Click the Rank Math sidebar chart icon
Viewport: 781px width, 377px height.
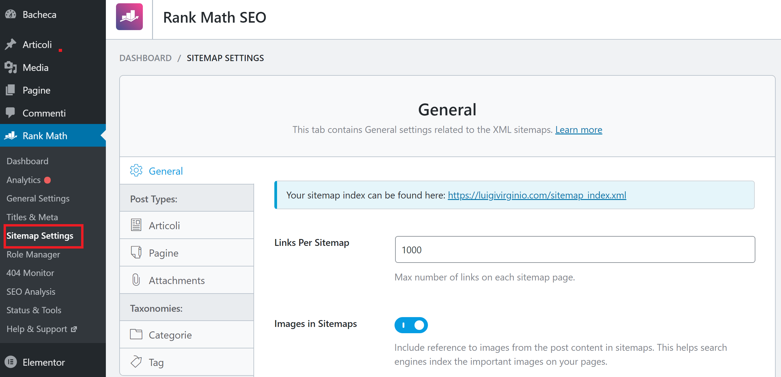click(11, 136)
